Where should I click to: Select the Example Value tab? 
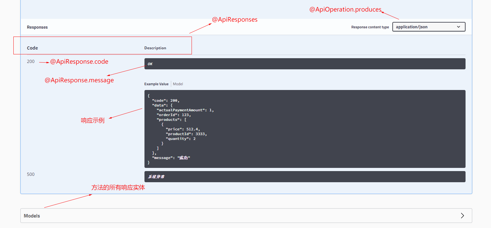(156, 84)
